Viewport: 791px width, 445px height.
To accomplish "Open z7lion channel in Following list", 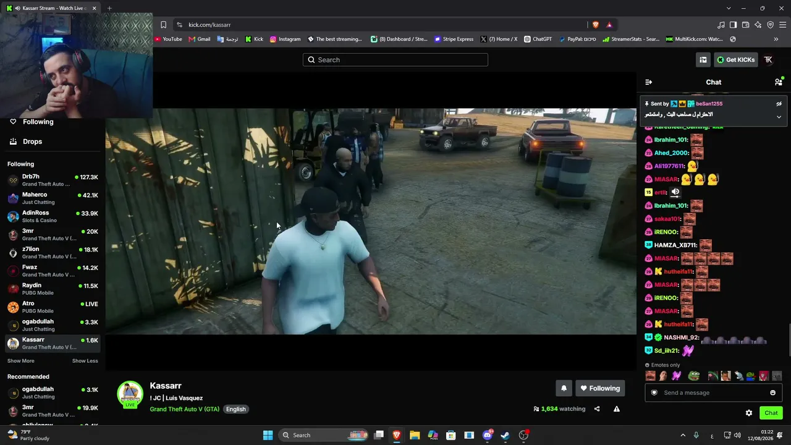I will 53,253.
